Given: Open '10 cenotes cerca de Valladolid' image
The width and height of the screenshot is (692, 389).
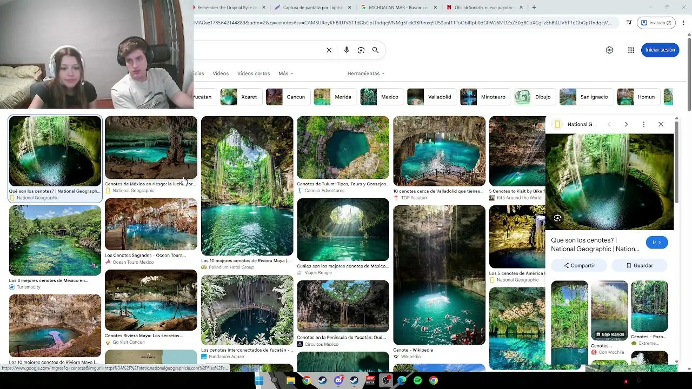Looking at the screenshot, I should [439, 151].
